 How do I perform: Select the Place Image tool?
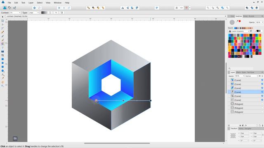(x=2, y=51)
